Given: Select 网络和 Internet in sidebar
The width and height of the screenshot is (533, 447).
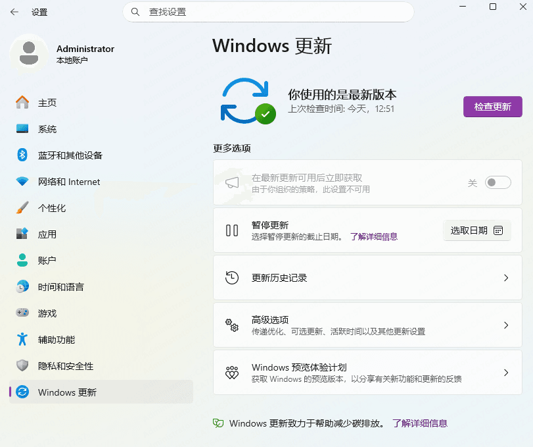Looking at the screenshot, I should 101,182.
